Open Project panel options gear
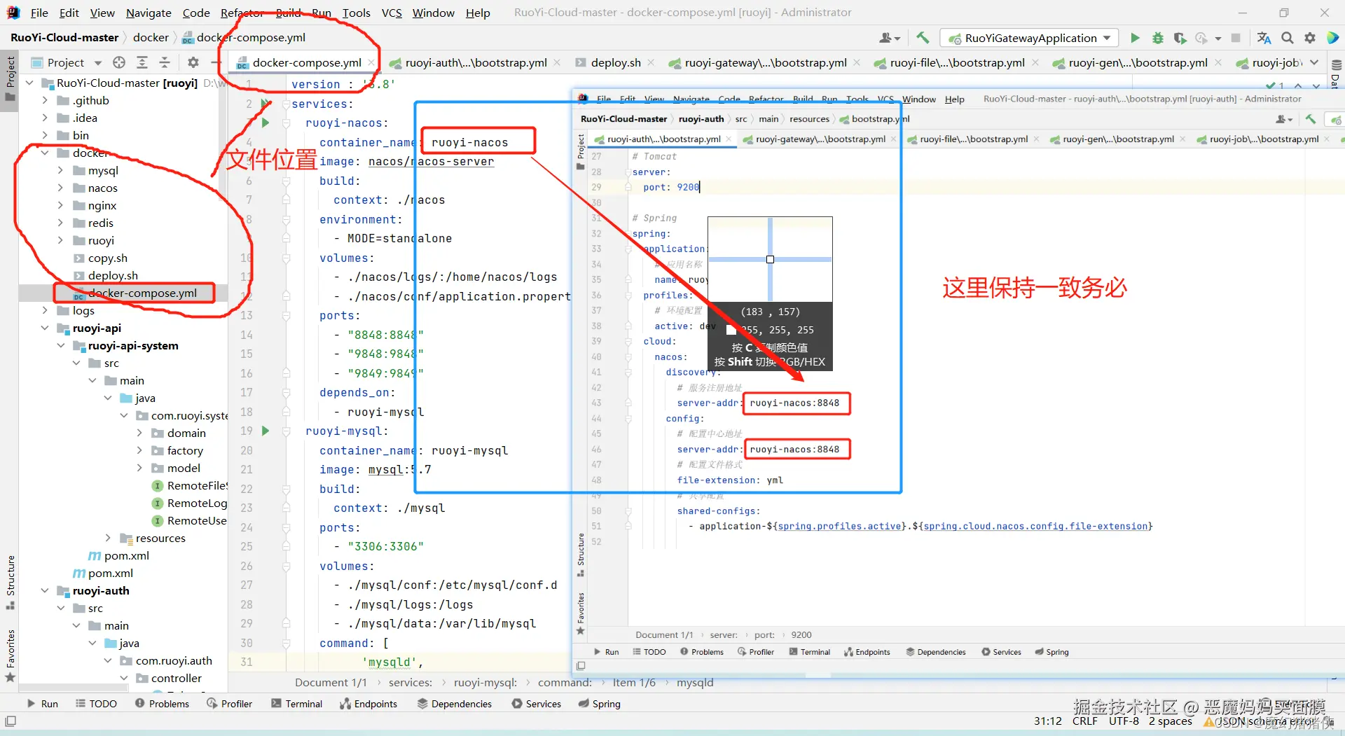Screen dimensions: 1345x736 pos(193,62)
